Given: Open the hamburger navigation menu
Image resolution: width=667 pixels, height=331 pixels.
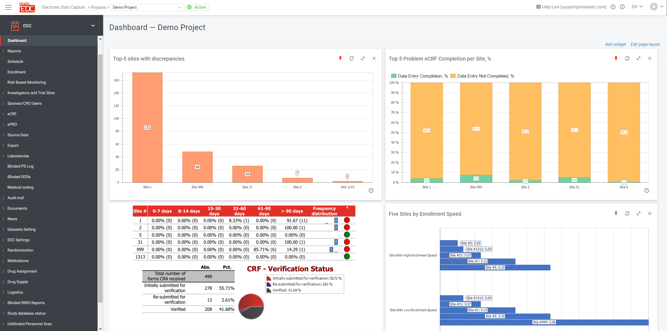Looking at the screenshot, I should (8, 7).
